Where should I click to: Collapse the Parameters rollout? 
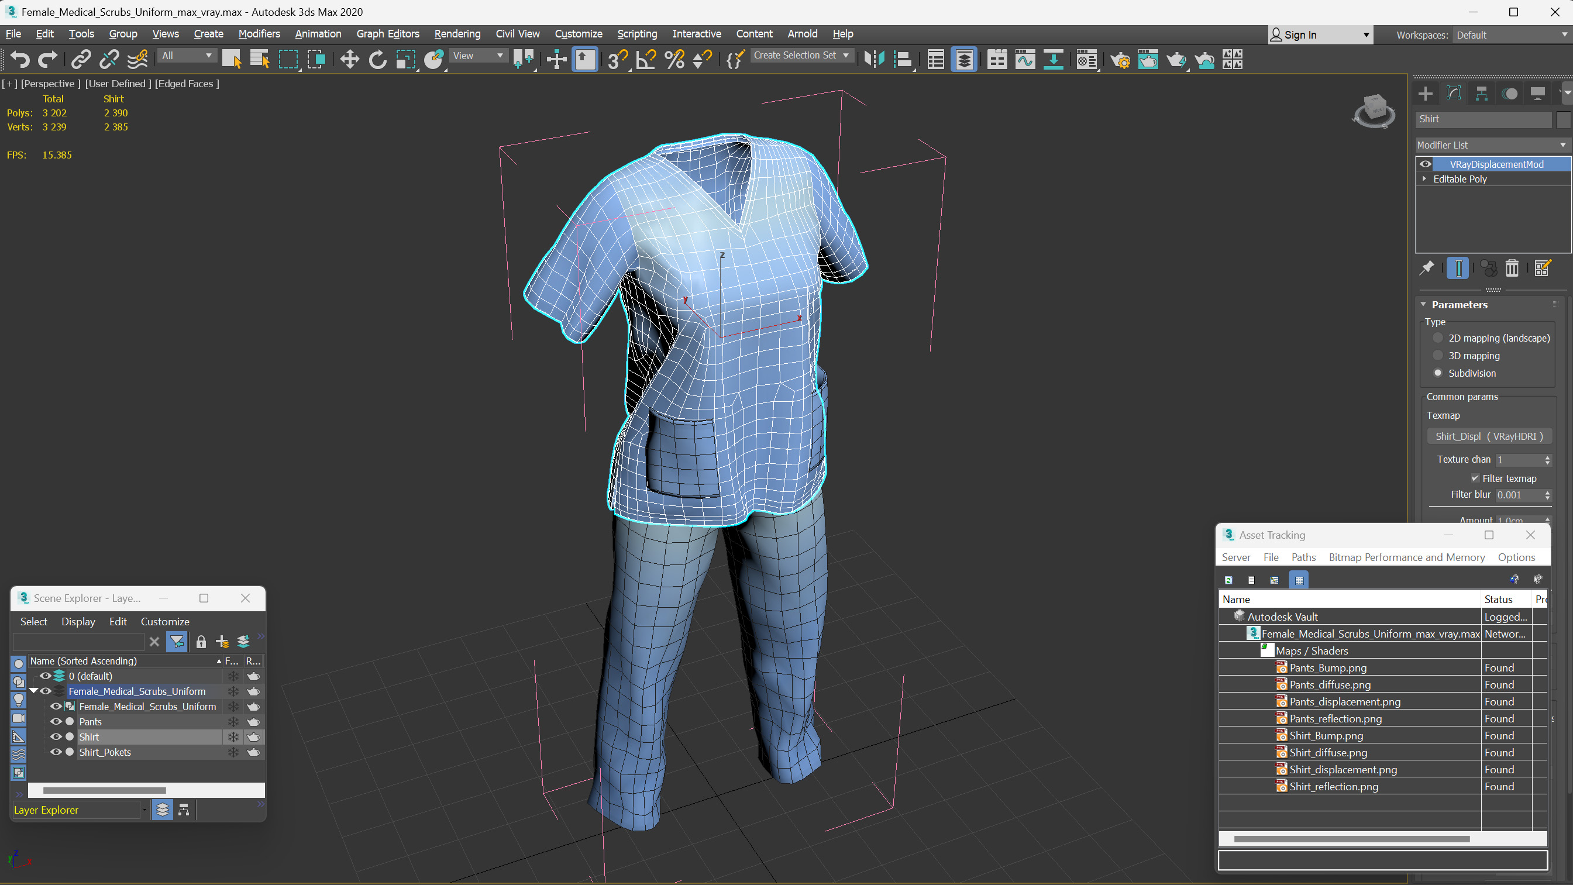[x=1423, y=304]
